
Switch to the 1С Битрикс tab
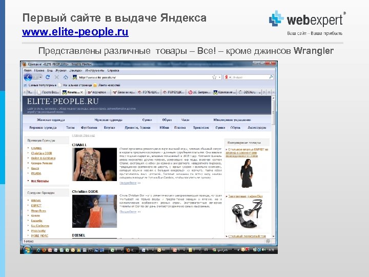tap(199, 92)
